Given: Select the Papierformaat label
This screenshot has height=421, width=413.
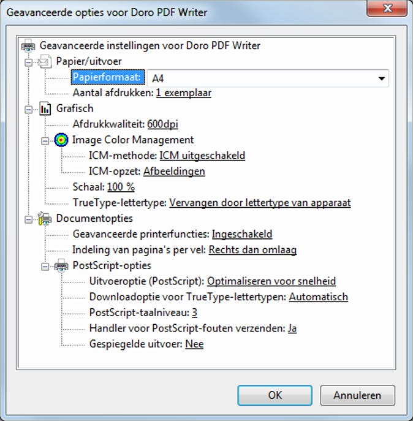Looking at the screenshot, I should coord(108,77).
